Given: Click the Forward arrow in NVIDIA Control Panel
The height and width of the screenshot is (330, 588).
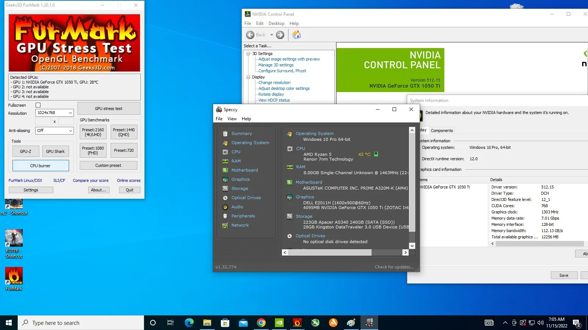Looking at the screenshot, I should coord(280,35).
